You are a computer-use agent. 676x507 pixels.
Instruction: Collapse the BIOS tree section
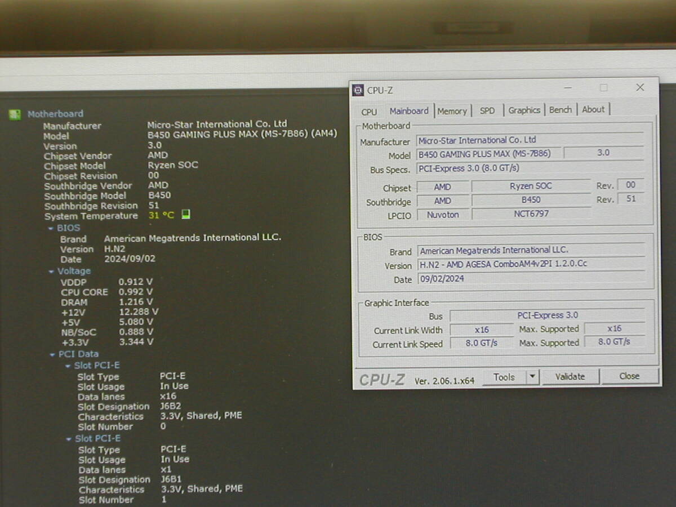click(x=51, y=228)
